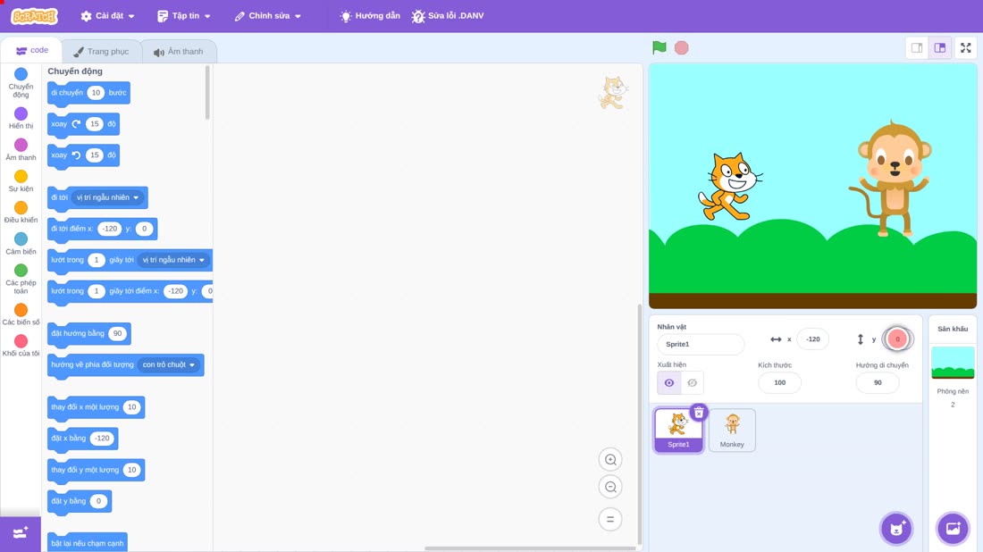
Task: Click the green flag to run
Action: click(659, 47)
